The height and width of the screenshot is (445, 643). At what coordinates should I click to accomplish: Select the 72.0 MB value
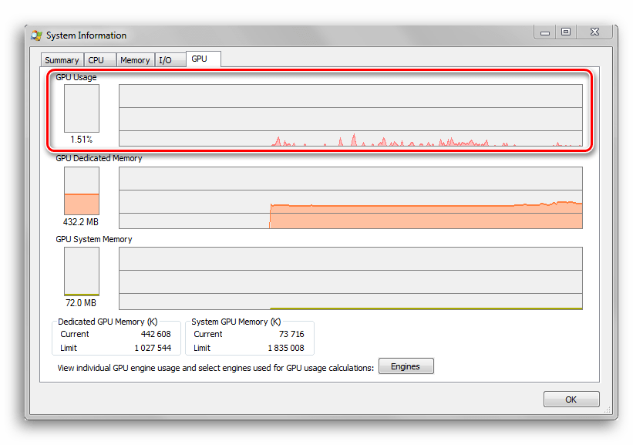click(x=81, y=303)
